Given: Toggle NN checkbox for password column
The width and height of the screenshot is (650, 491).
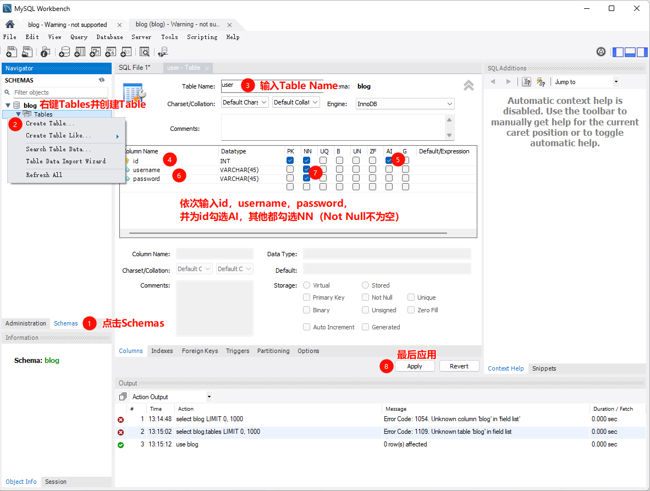Looking at the screenshot, I should pos(306,178).
